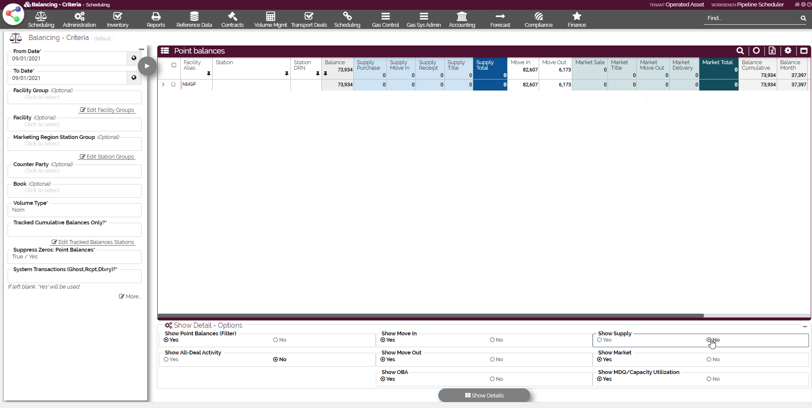The width and height of the screenshot is (812, 408).
Task: Open the Reference Data menu
Action: tap(194, 20)
